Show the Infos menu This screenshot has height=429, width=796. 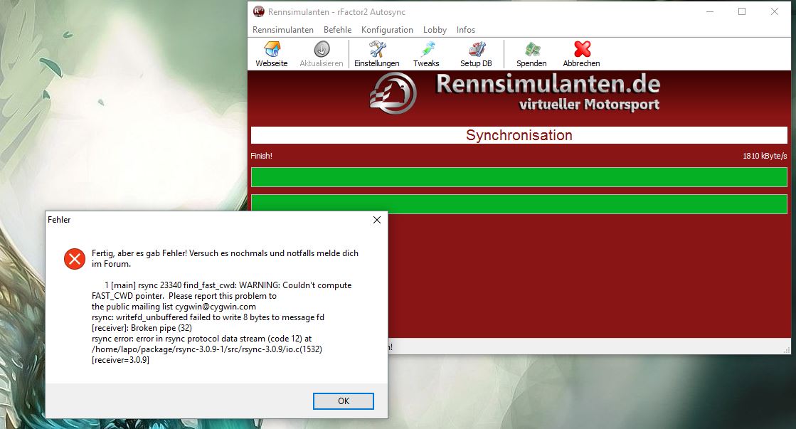466,30
